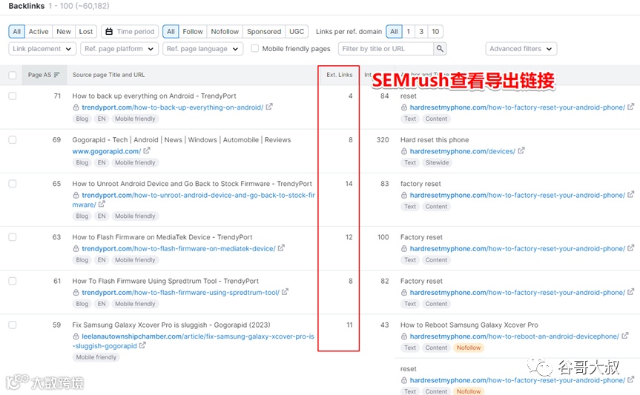This screenshot has height=395, width=640.
Task: Filter by Follow links
Action: 193,31
